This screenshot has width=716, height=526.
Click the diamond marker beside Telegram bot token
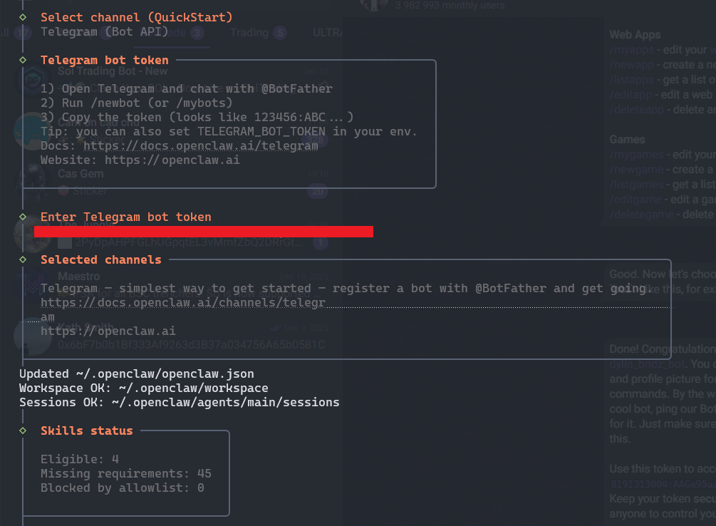23,60
